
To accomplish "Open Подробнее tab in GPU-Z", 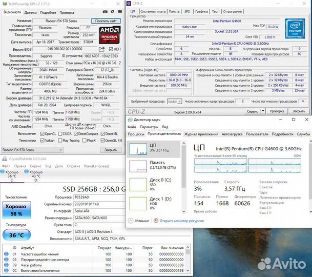I will (48, 12).
